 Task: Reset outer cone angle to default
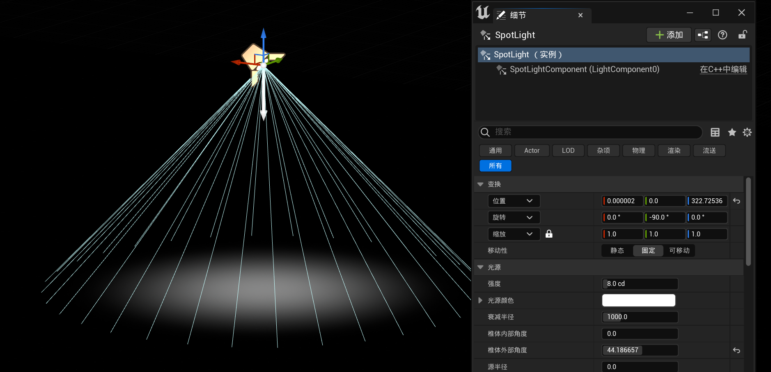[x=737, y=351]
